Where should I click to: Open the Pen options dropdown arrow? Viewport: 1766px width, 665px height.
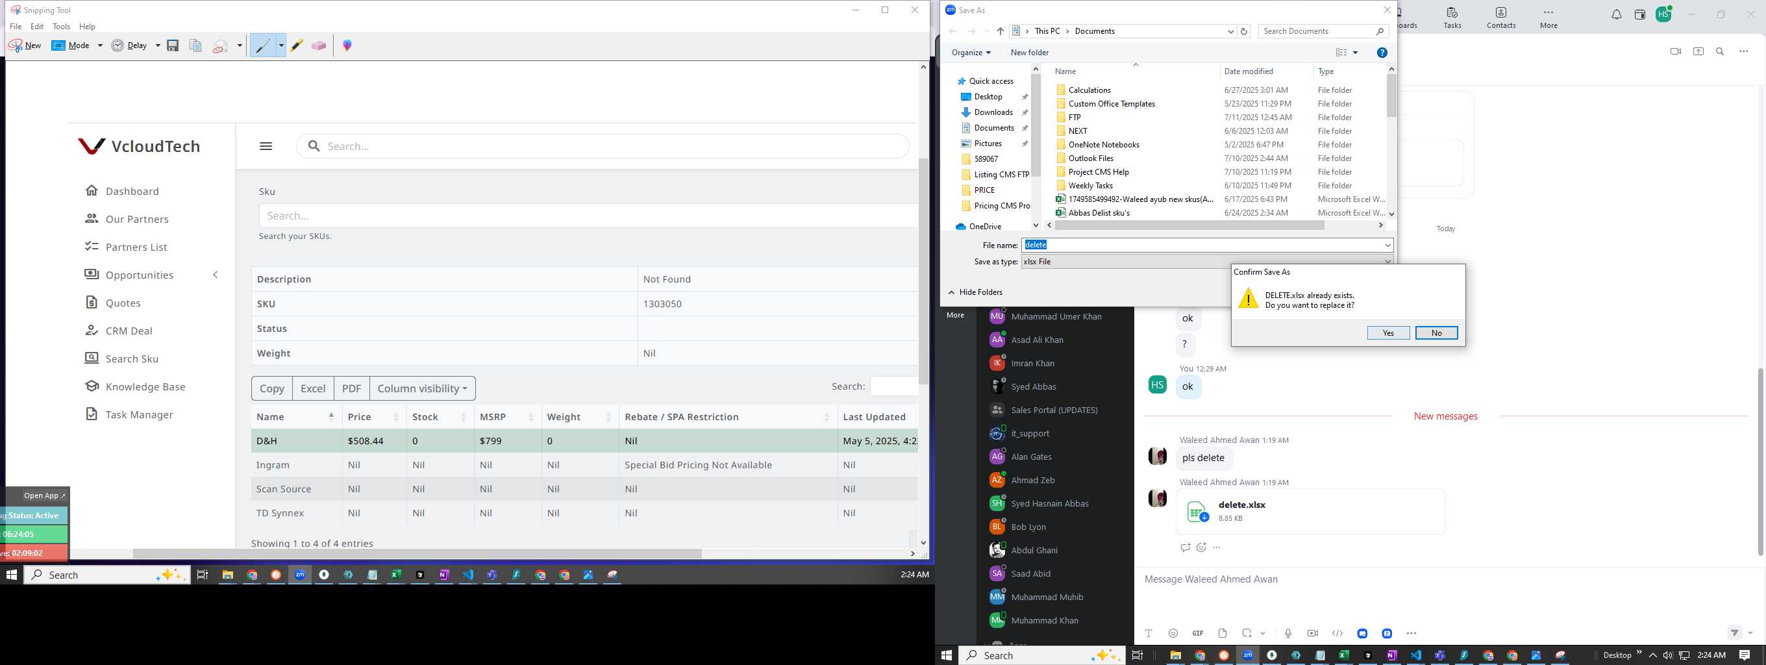(281, 45)
